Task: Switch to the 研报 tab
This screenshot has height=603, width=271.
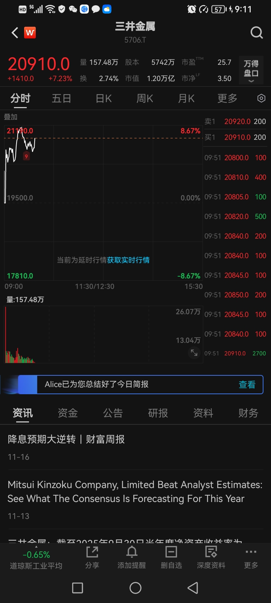Action: click(x=158, y=413)
